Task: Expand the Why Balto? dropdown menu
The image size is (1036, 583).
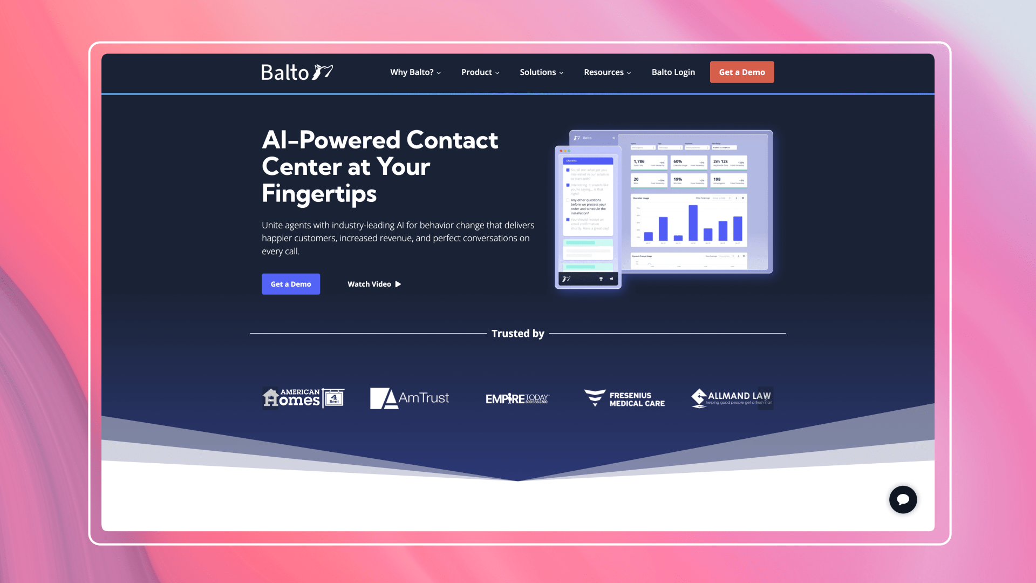Action: coord(416,72)
